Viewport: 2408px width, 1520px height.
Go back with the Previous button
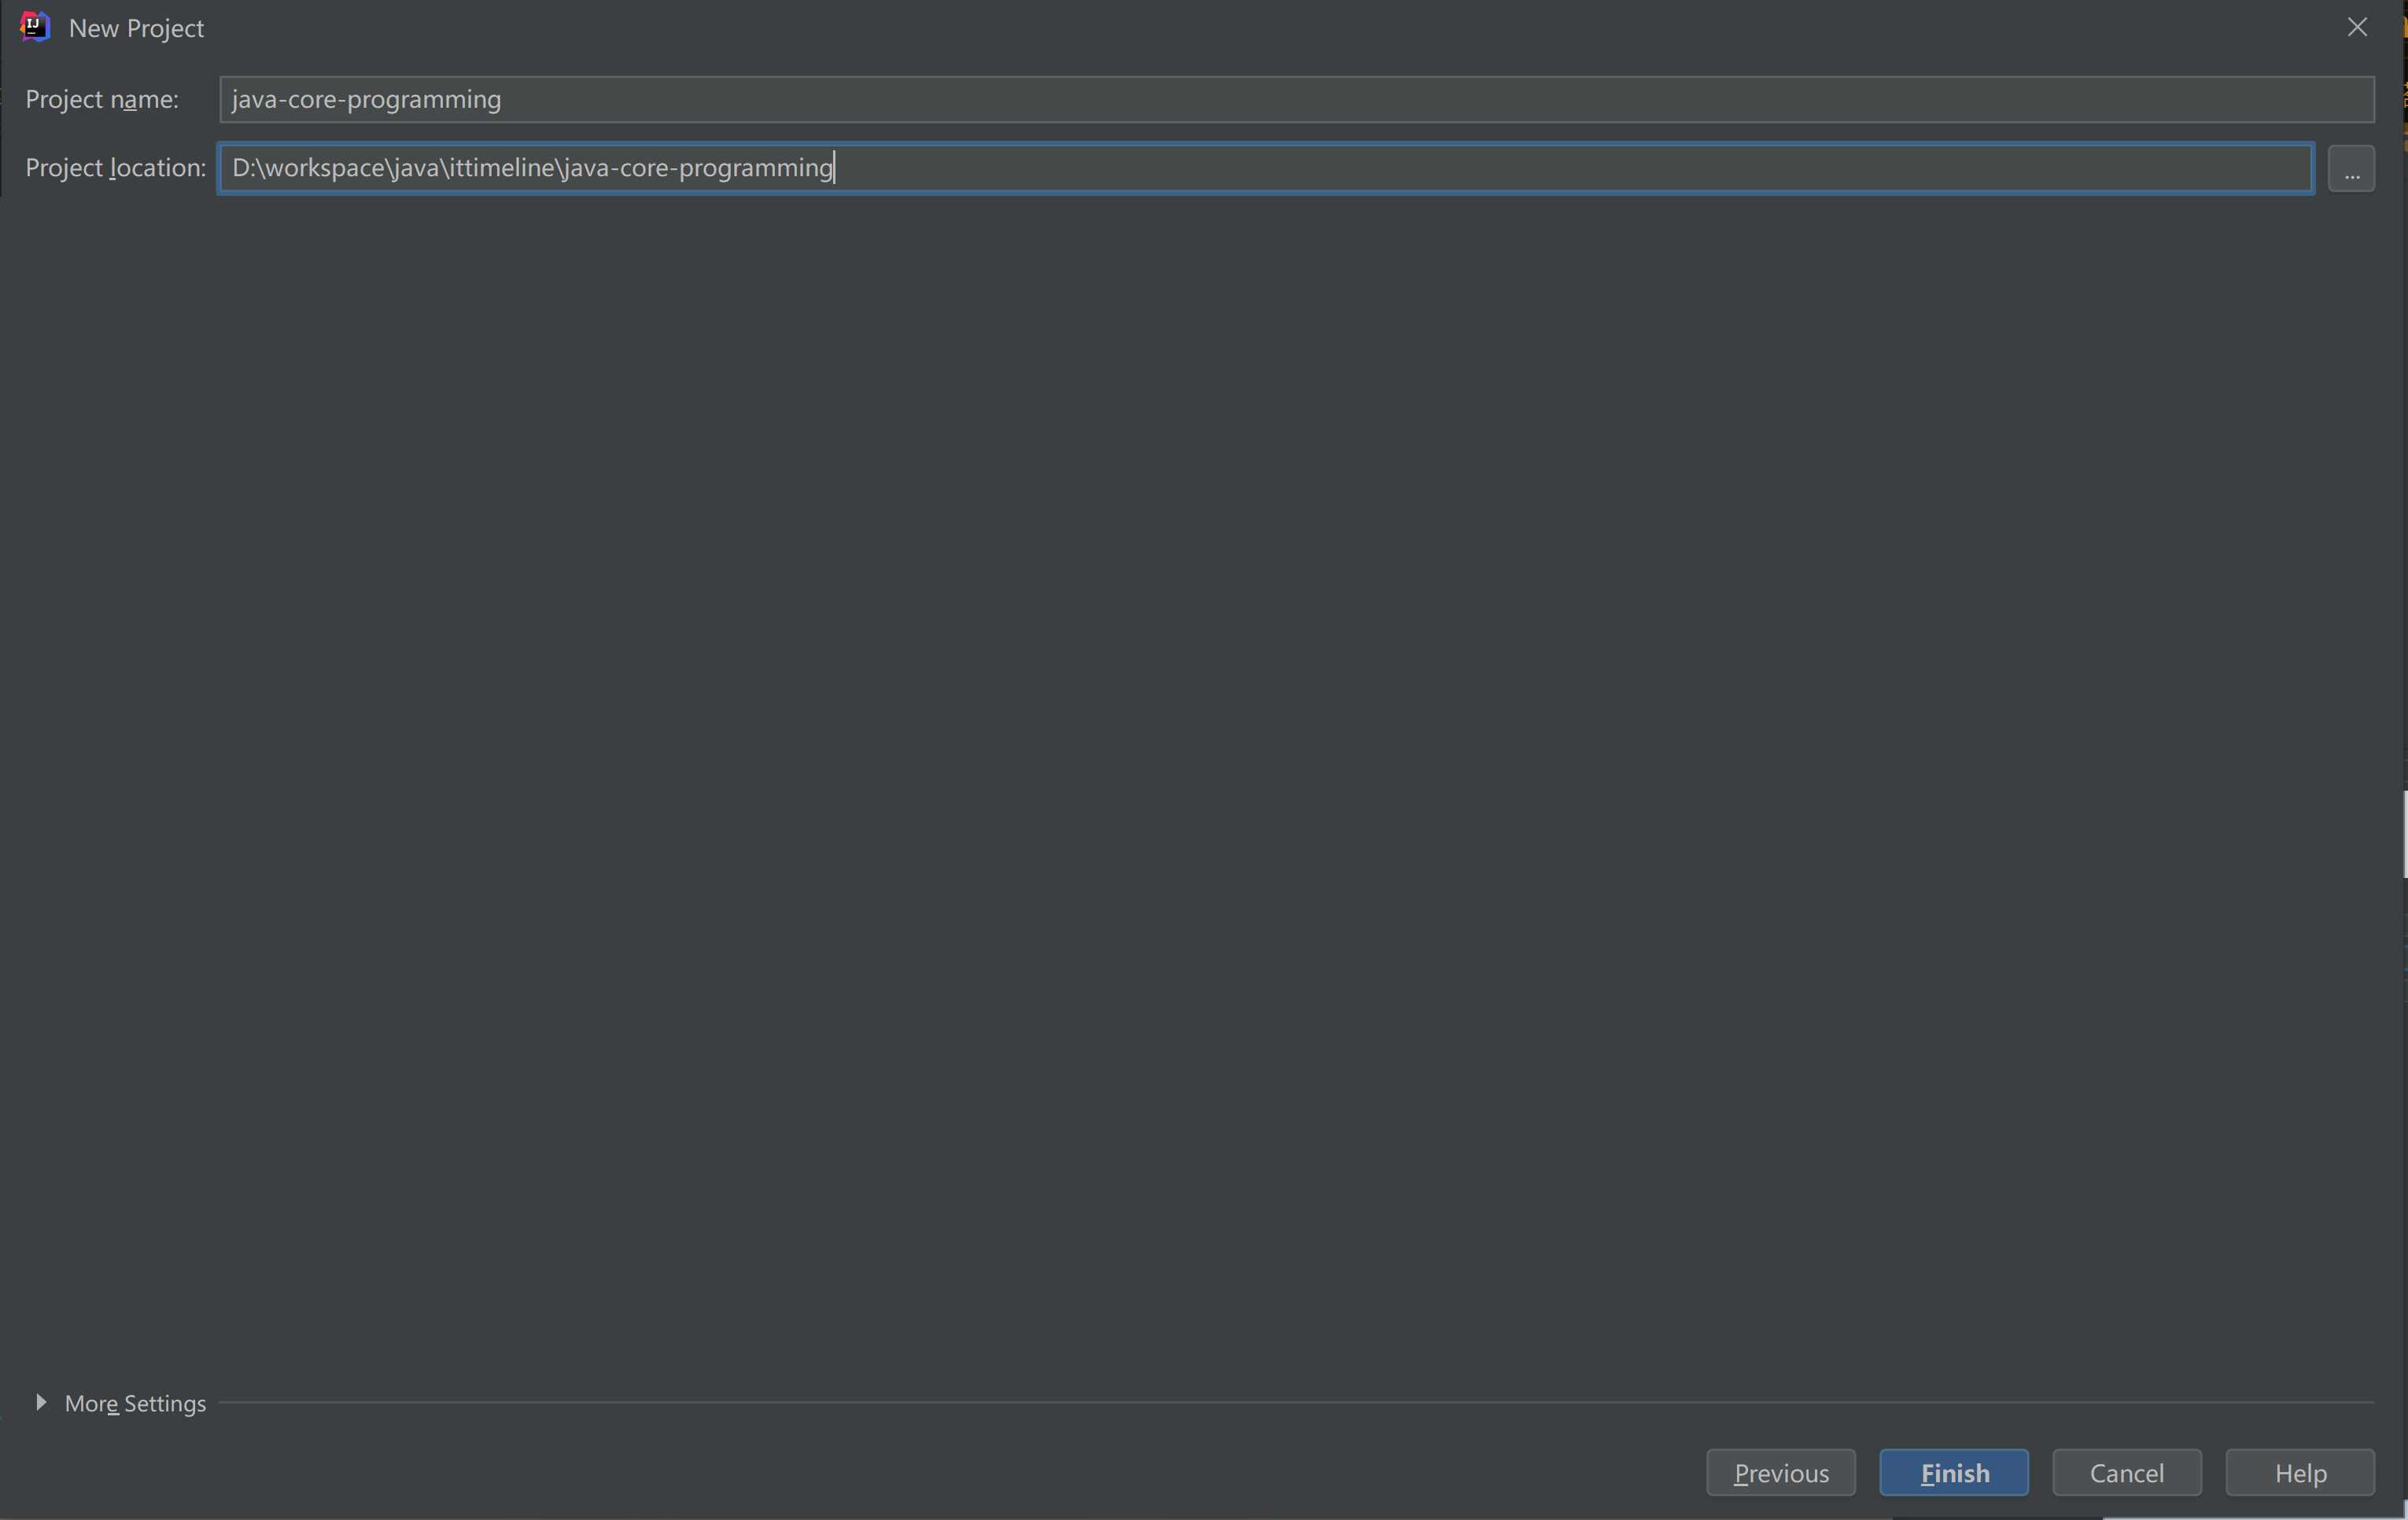(x=1780, y=1472)
